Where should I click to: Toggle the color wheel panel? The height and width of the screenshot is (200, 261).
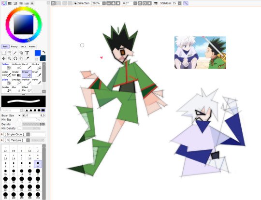click(x=4, y=3)
